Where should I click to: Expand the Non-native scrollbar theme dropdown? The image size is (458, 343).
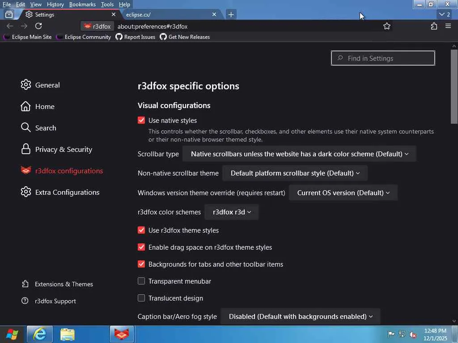[295, 173]
